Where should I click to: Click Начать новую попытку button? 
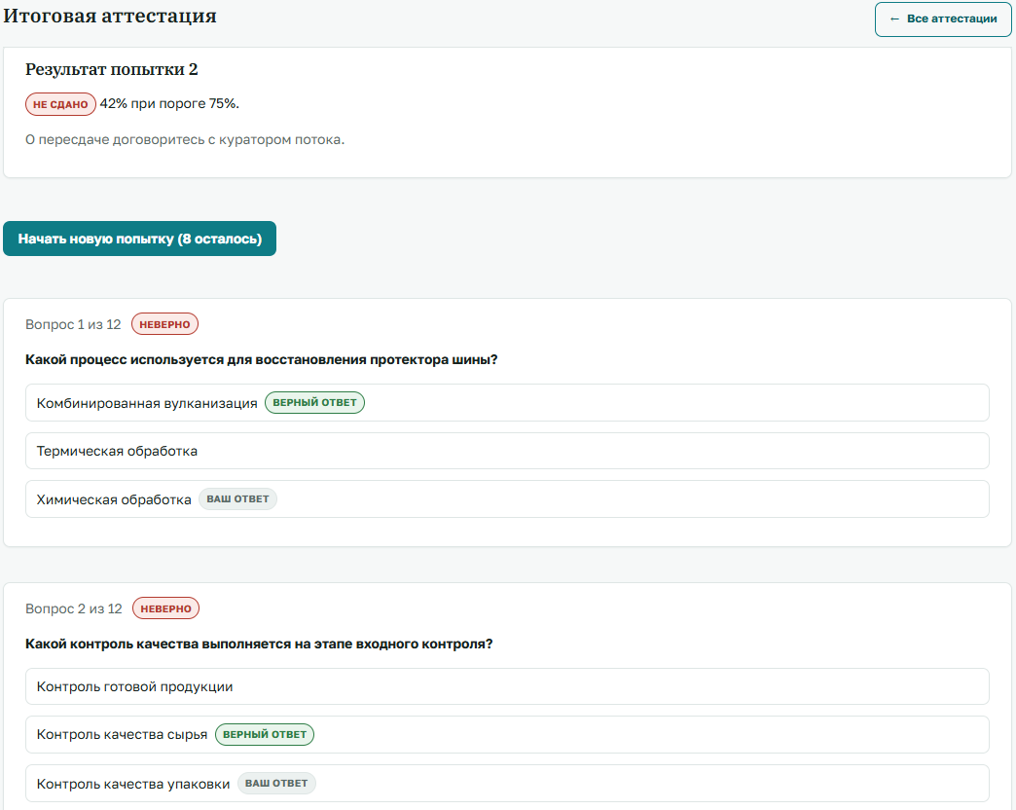139,239
